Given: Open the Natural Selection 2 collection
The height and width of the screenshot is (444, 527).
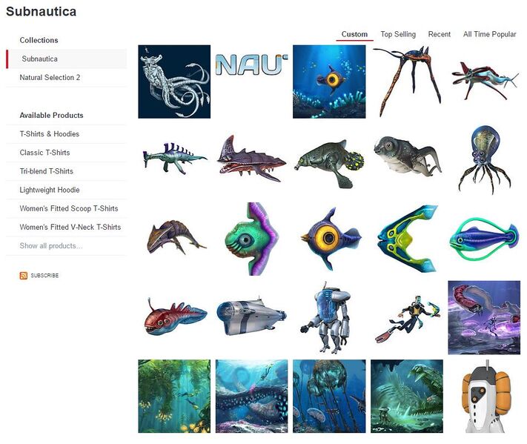Looking at the screenshot, I should pos(50,78).
